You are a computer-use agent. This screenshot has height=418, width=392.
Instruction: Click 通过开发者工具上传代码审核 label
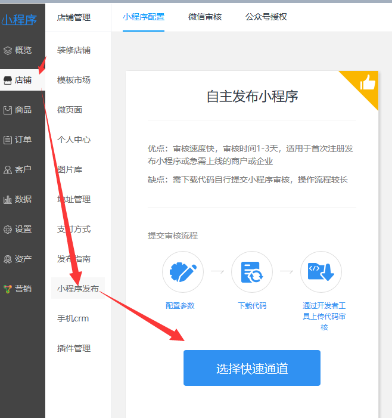click(324, 317)
